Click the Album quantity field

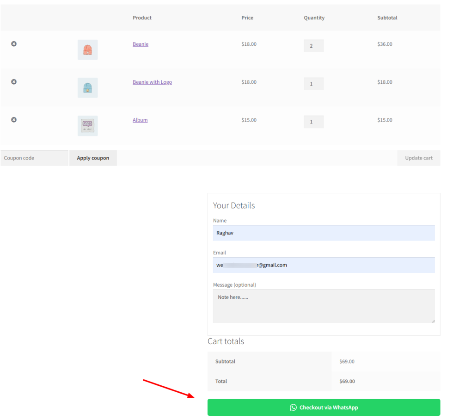click(x=313, y=122)
